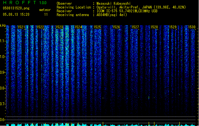
Task: Click receiver ICOM IC-575 frequency text
Action: click(127, 11)
